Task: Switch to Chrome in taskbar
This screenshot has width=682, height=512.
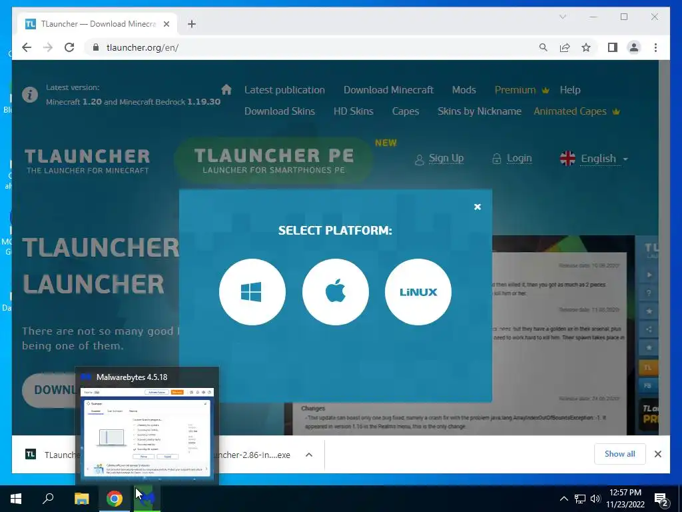Action: point(115,499)
